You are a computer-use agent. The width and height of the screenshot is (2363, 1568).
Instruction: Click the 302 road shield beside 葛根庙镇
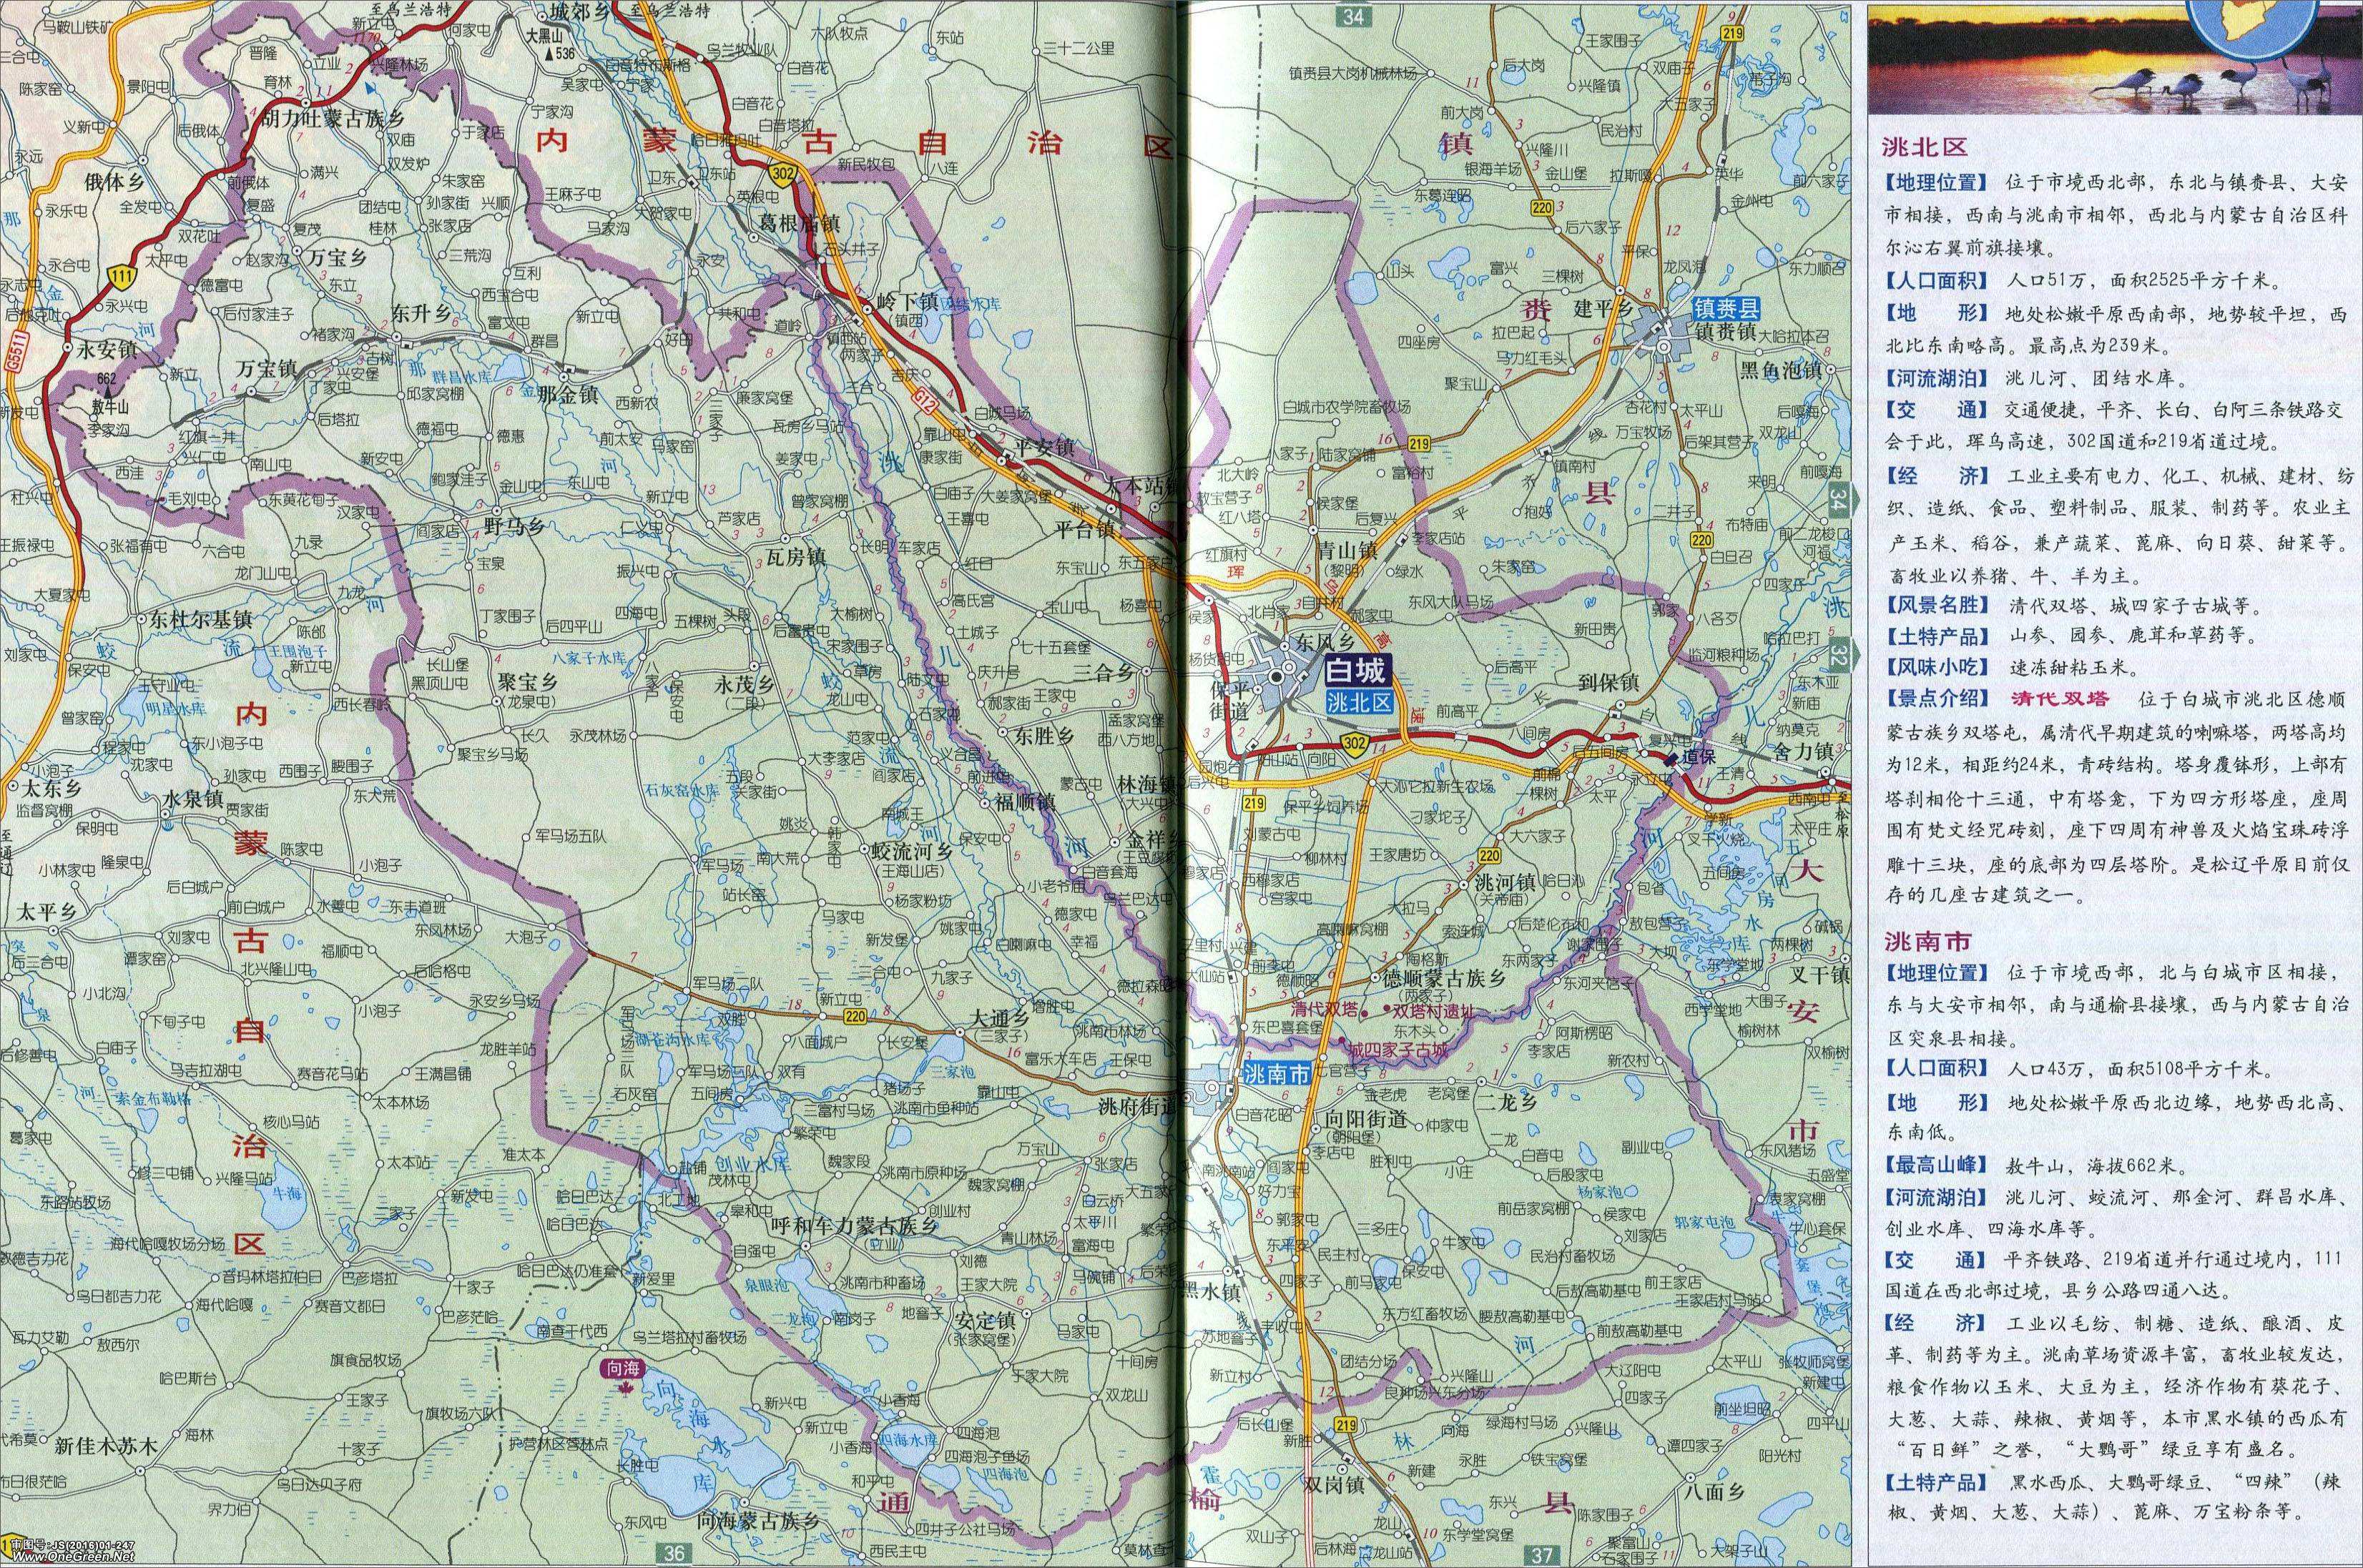[x=783, y=176]
